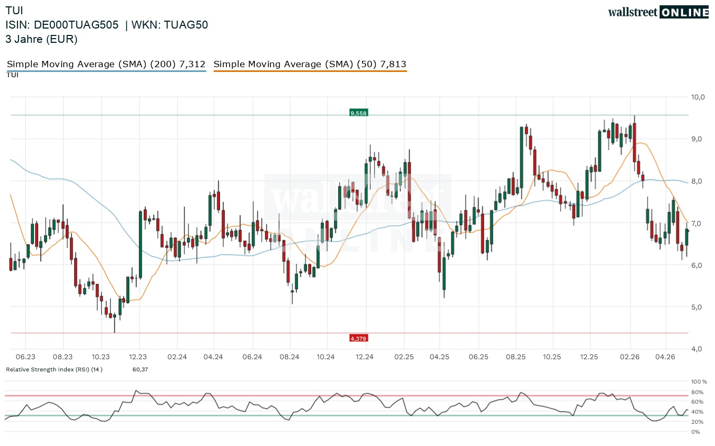Click the 02.25 date axis label
The image size is (715, 446).
pos(403,357)
